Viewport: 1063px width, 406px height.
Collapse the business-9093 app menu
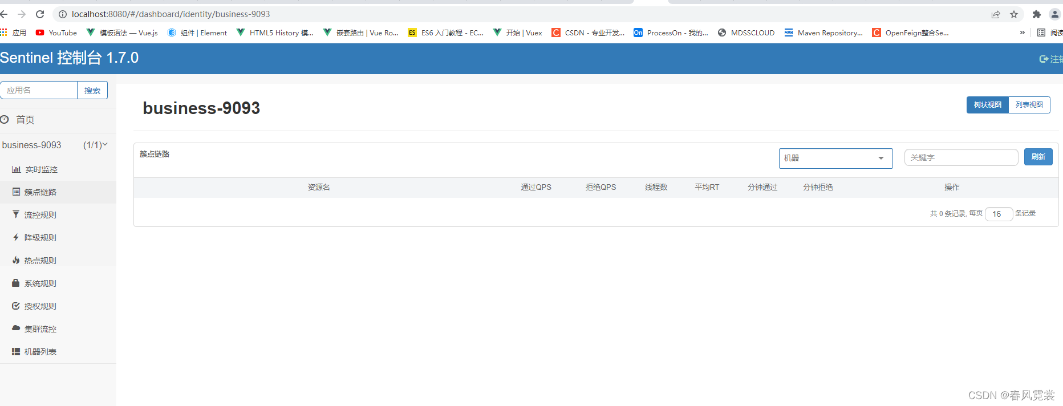point(55,145)
